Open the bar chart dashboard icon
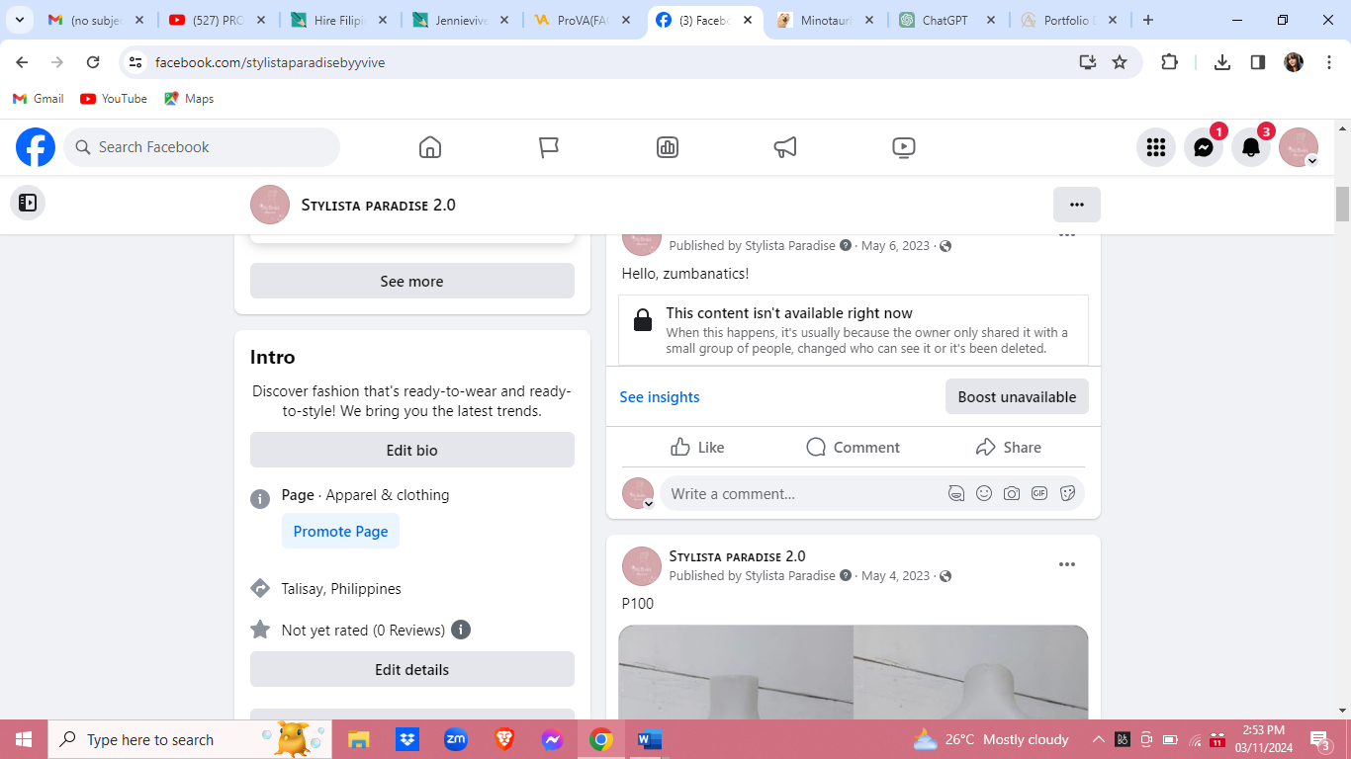Image resolution: width=1351 pixels, height=759 pixels. coord(668,147)
